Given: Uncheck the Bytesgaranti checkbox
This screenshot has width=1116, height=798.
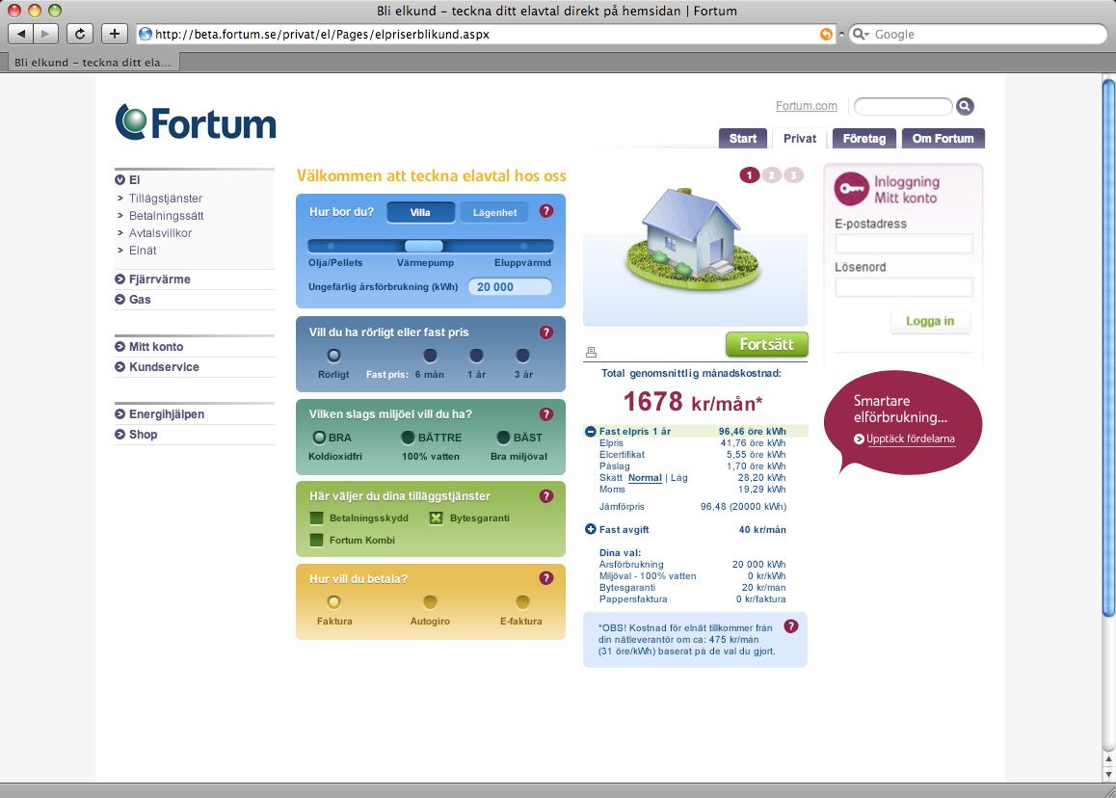Looking at the screenshot, I should pos(437,519).
